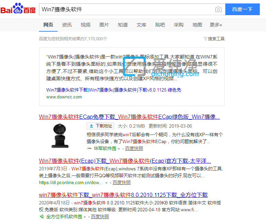Click the 2020年4月18日 date text
266x223 pixels.
click(x=54, y=203)
